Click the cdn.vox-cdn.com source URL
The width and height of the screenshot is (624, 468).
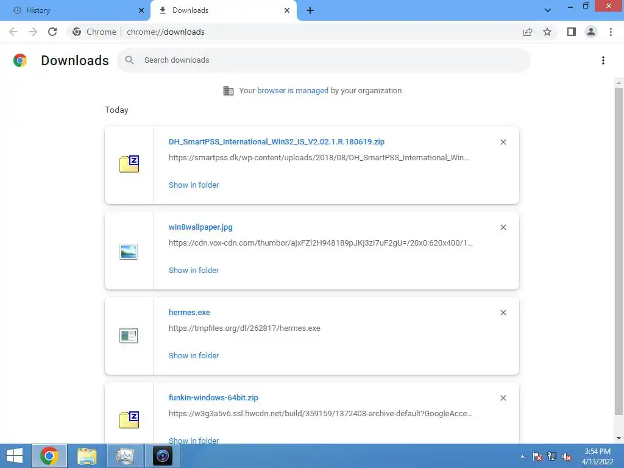tap(321, 243)
